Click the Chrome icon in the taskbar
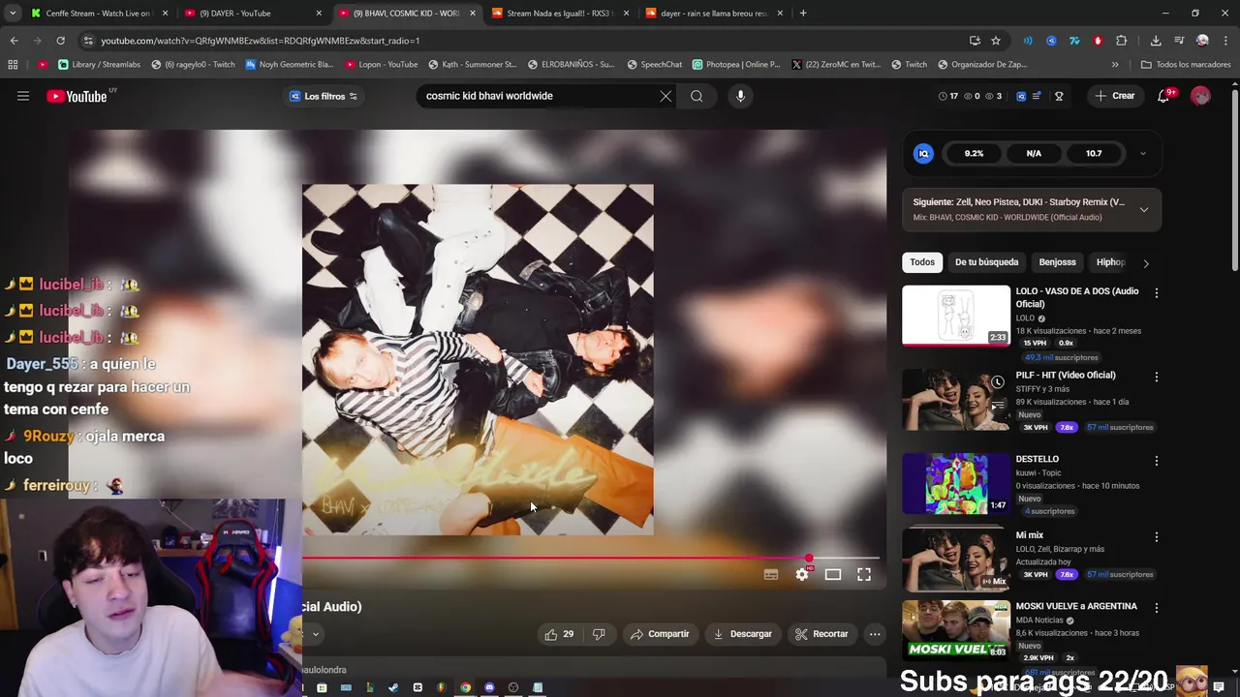This screenshot has height=697, width=1240. point(465,688)
